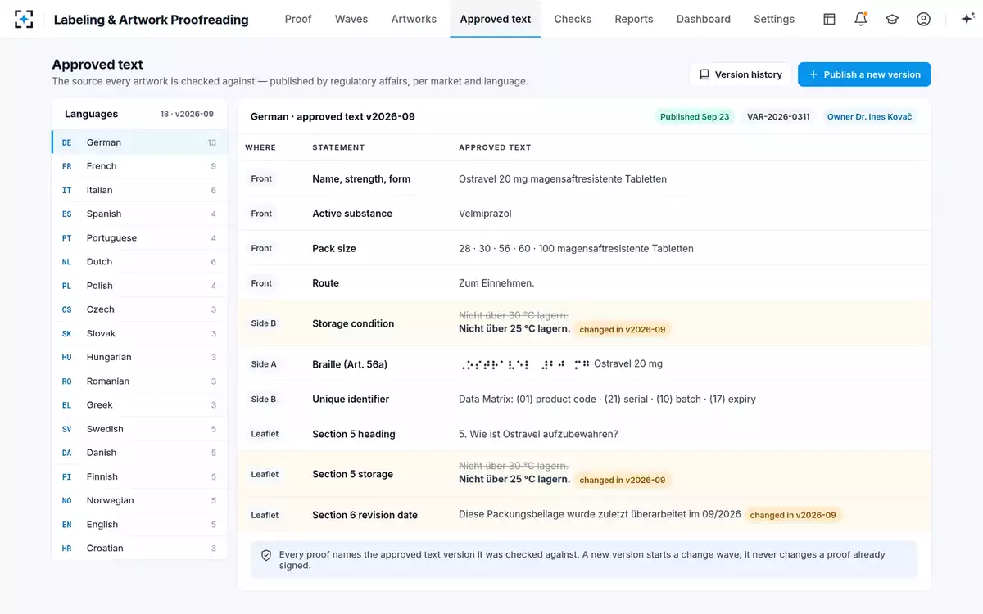Click the Velmiprazol approved text

tap(485, 214)
